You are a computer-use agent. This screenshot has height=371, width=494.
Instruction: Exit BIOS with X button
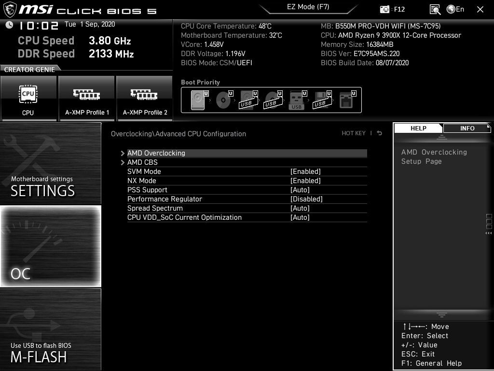point(480,10)
